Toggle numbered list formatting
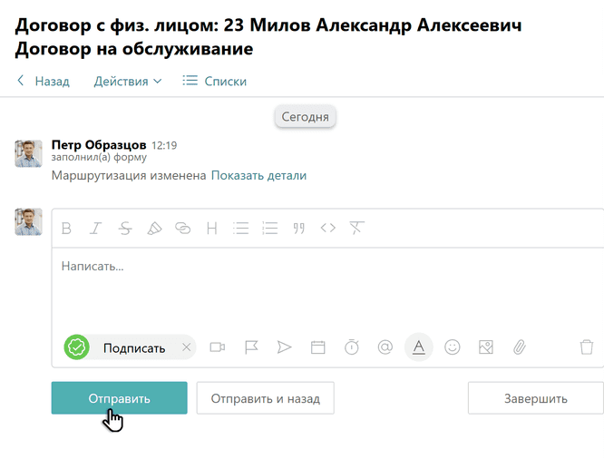 [269, 229]
